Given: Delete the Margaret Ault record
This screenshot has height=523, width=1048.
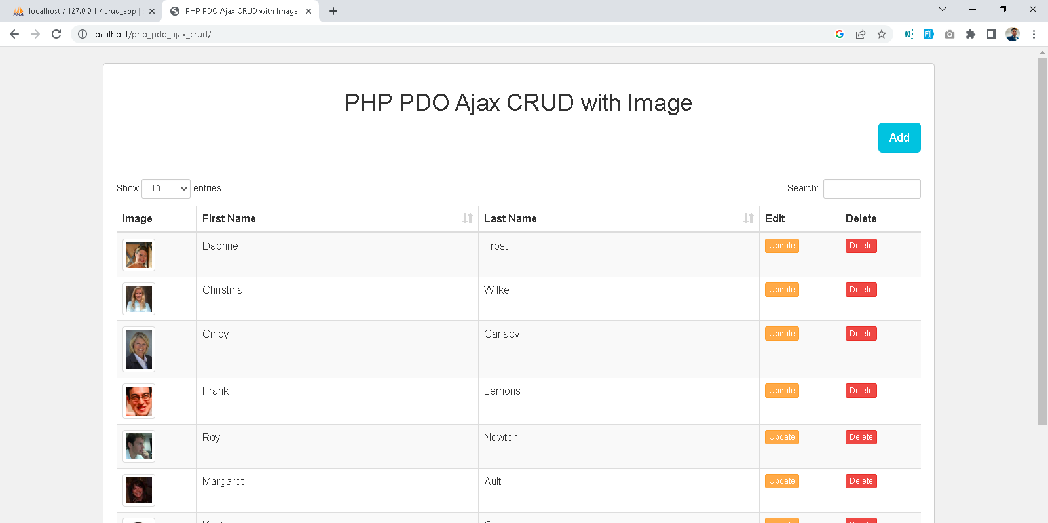Looking at the screenshot, I should click(x=861, y=481).
